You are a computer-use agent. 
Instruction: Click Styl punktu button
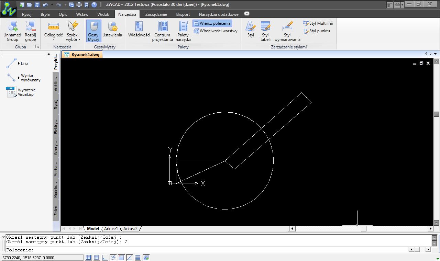coord(317,31)
